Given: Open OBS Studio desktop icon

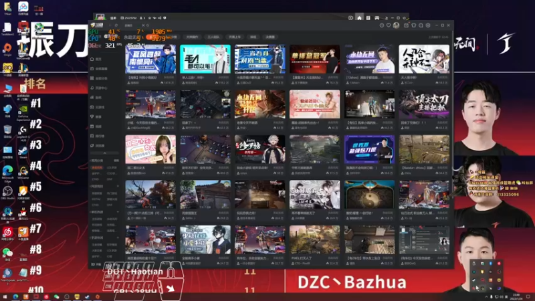Looking at the screenshot, I should coord(7,193).
